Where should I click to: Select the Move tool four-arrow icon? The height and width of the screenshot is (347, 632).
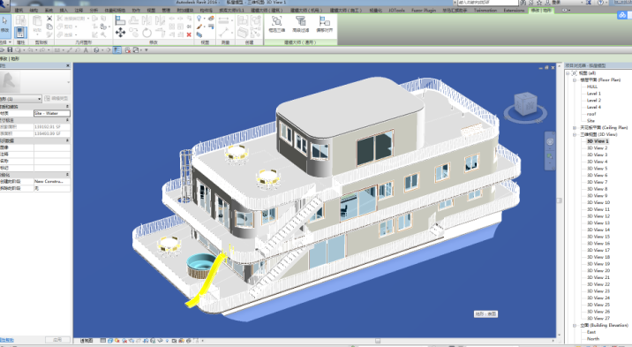tap(120, 33)
